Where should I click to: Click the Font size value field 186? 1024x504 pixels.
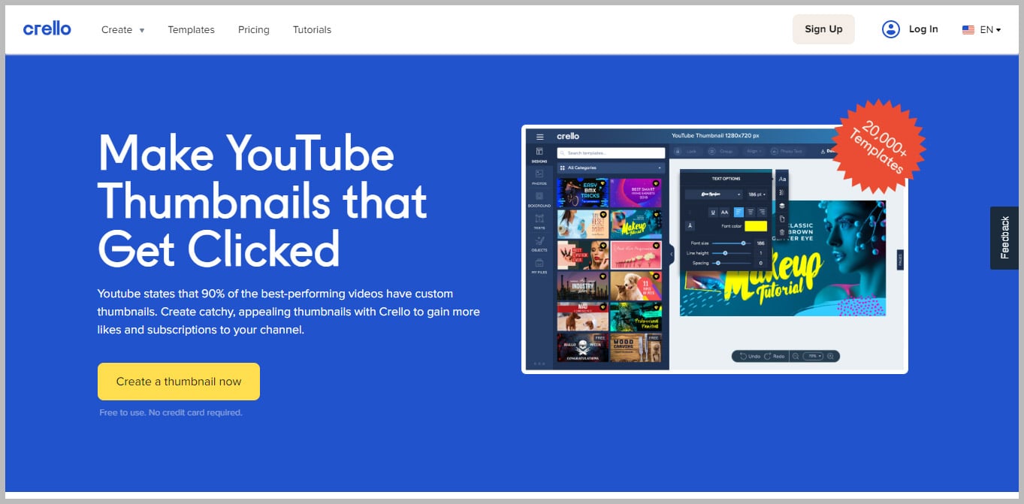[761, 243]
